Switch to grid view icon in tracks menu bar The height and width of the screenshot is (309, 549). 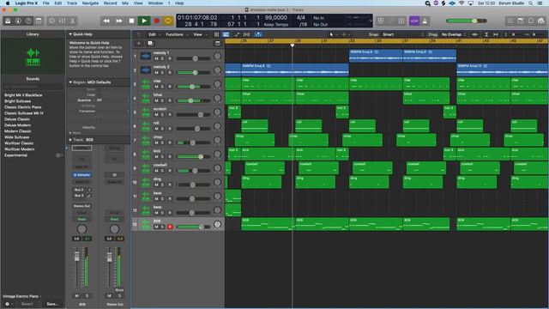tap(216, 34)
